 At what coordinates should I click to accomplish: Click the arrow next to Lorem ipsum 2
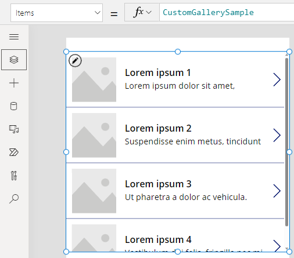coord(277,135)
